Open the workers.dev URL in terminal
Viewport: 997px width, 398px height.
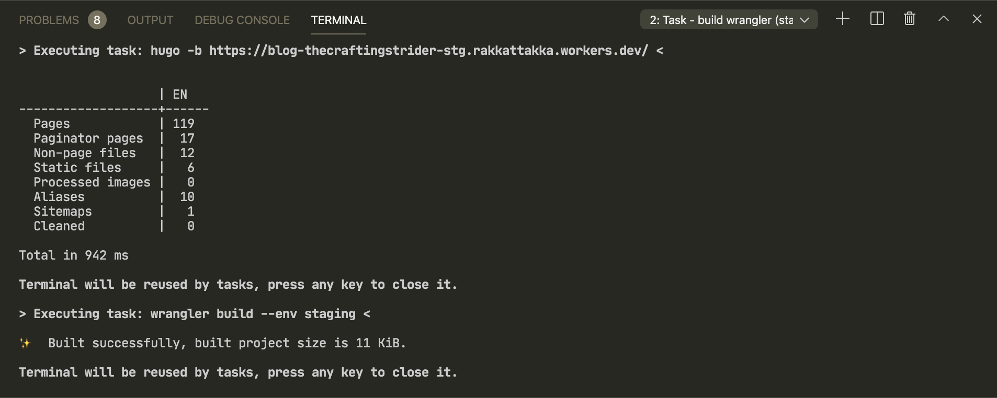pos(428,51)
